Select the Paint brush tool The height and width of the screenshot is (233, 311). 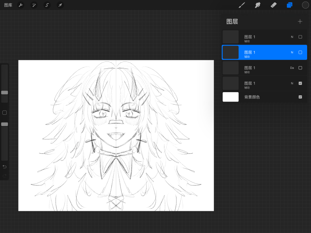[241, 5]
